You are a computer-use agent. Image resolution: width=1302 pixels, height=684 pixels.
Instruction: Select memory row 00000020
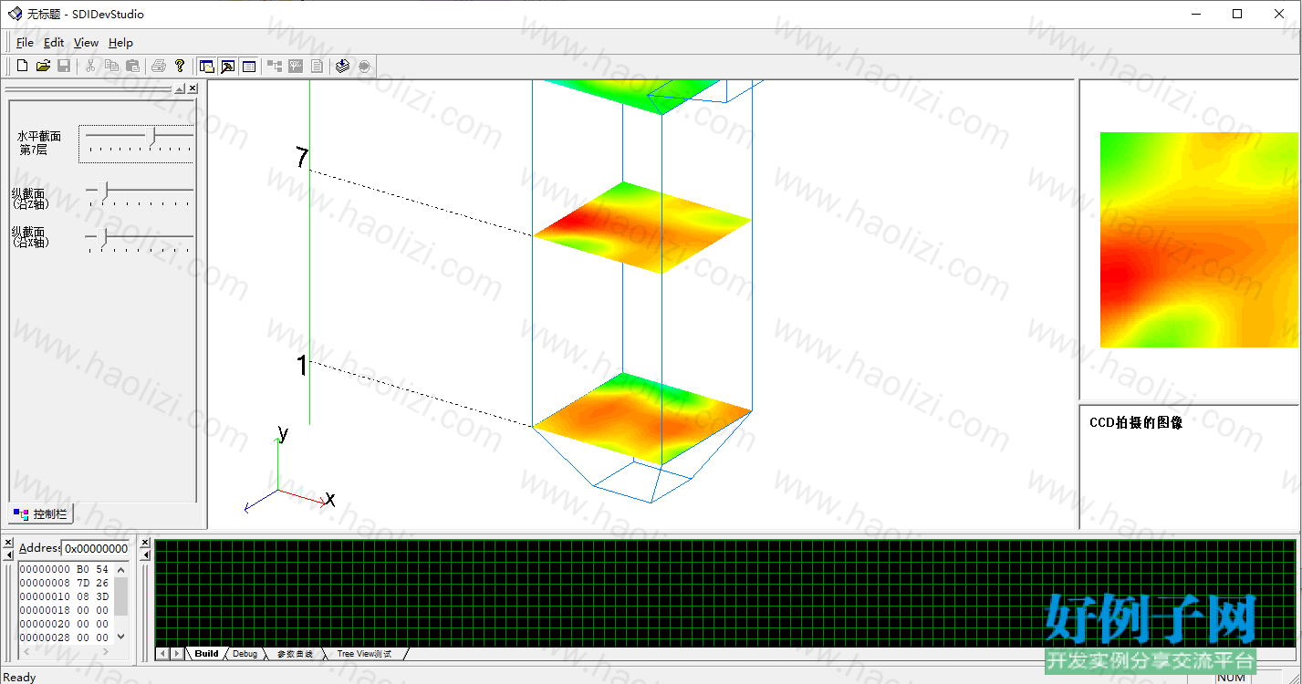(x=64, y=624)
